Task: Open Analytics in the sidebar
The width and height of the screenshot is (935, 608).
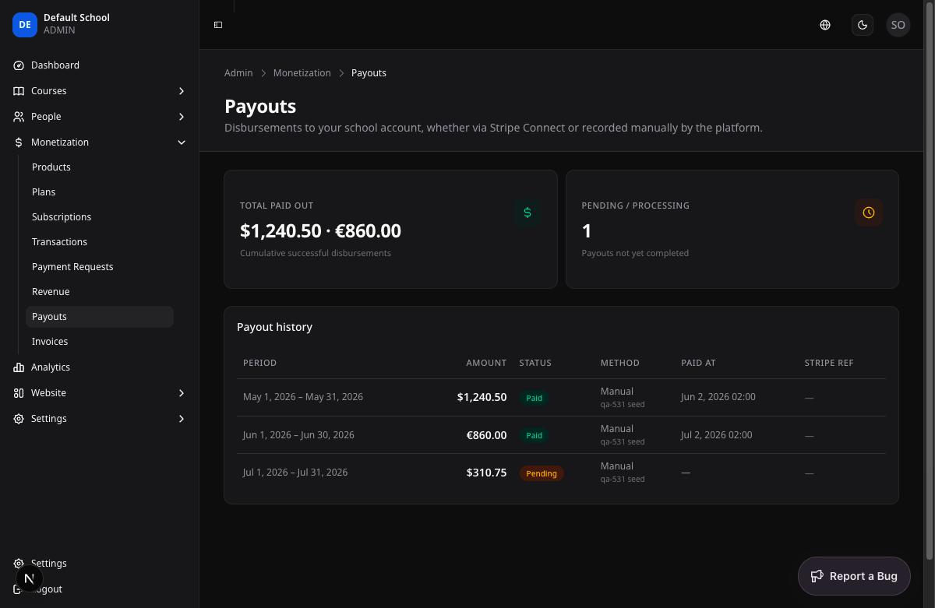Action: pyautogui.click(x=100, y=367)
